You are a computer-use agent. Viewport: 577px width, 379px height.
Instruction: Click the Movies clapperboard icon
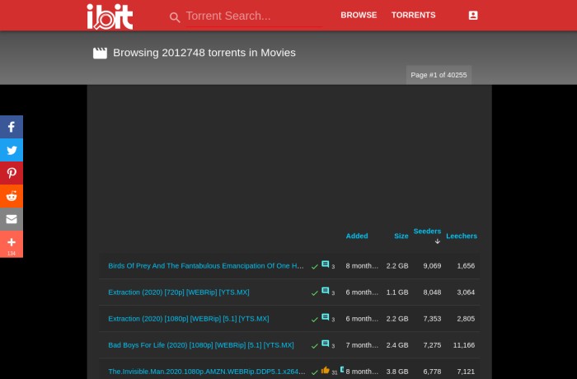click(x=100, y=53)
